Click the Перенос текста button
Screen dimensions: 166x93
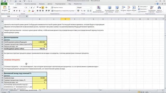57,7
